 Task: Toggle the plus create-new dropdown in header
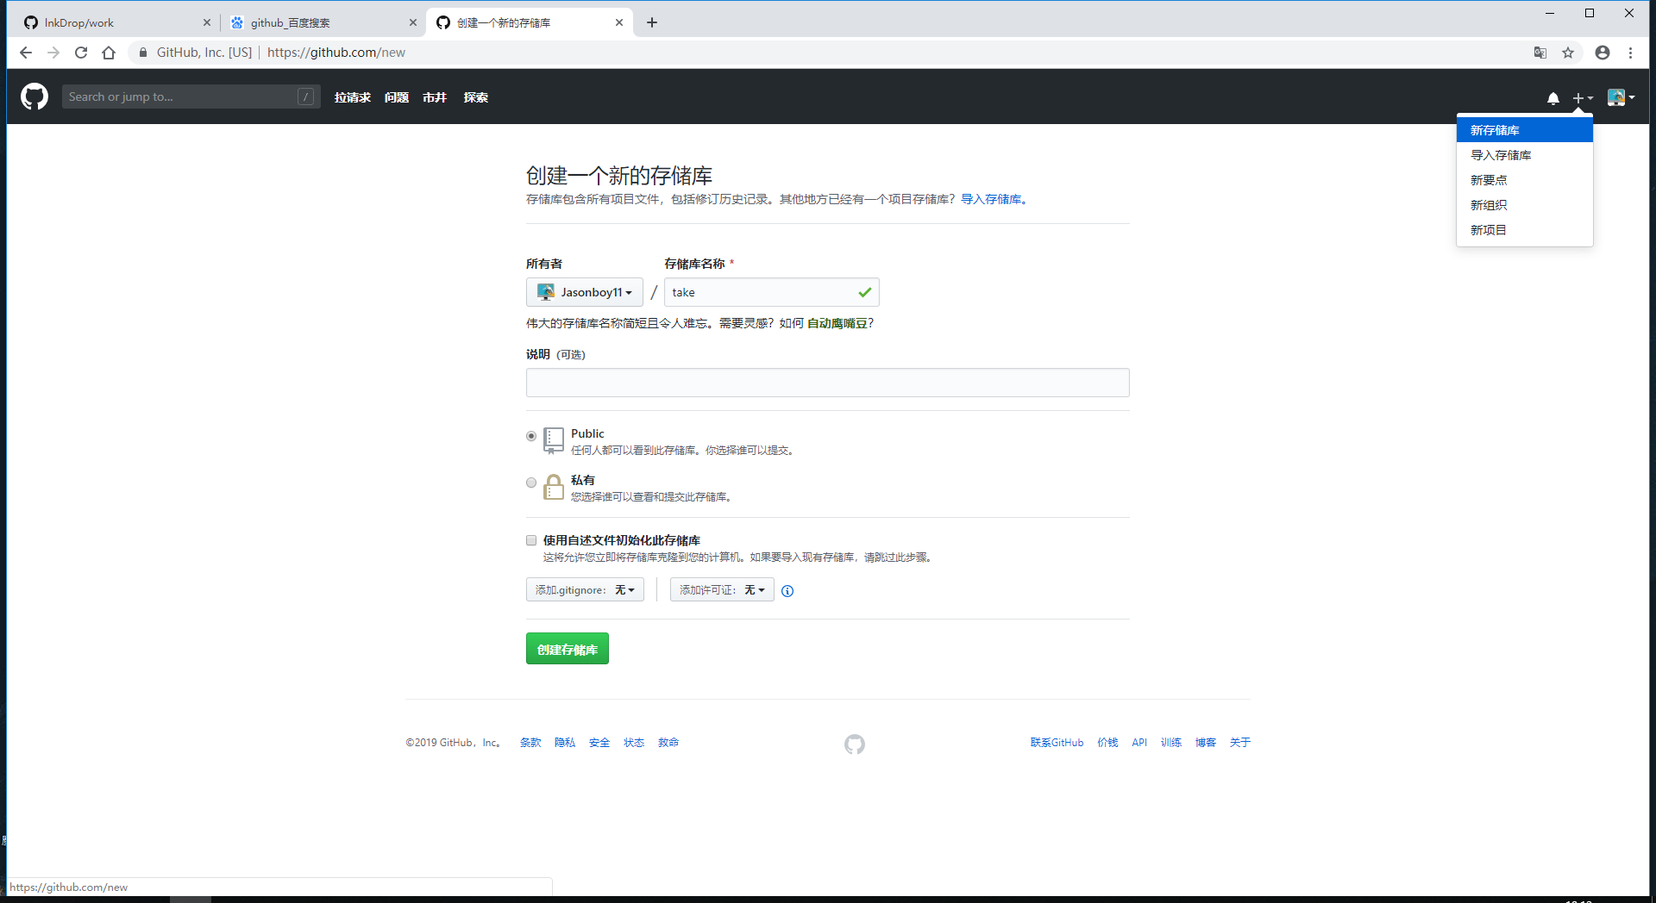1583,98
